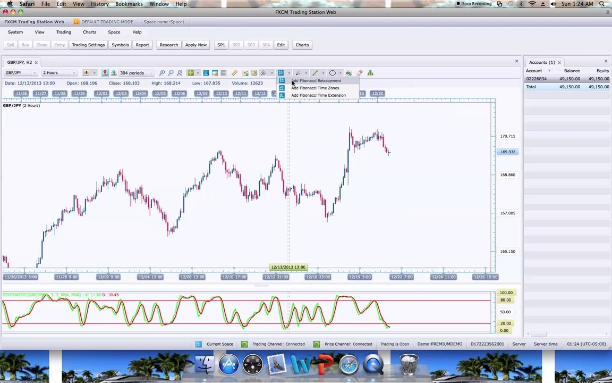Image resolution: width=612 pixels, height=383 pixels.
Task: Jump to the 12/02 date marker
Action: tap(102, 94)
